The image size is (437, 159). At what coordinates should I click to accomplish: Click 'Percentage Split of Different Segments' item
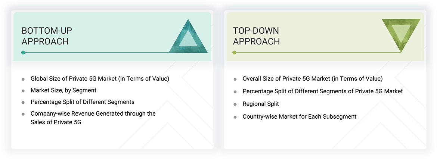pyautogui.click(x=83, y=102)
